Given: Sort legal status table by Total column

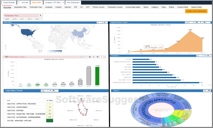Looking at the screenshot, I should pyautogui.click(x=50, y=100).
